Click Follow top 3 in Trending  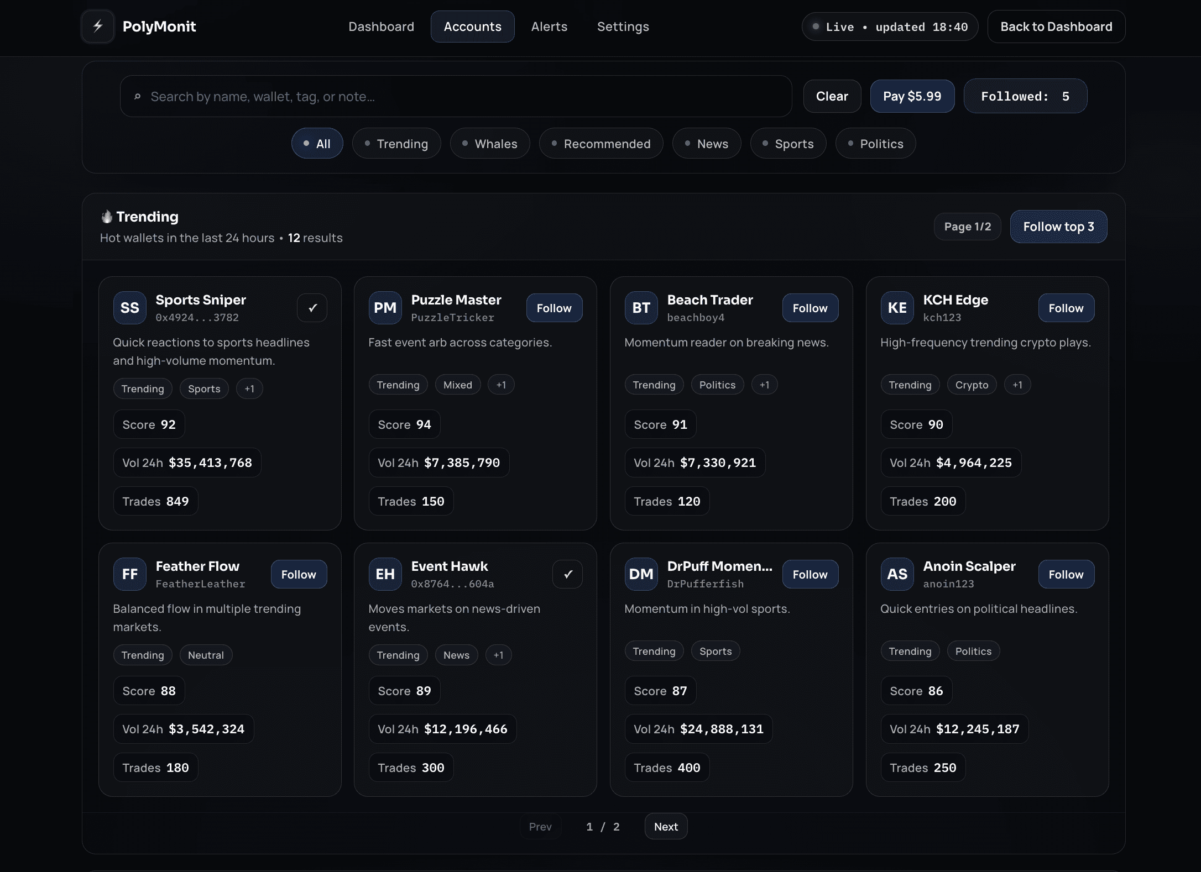coord(1058,227)
